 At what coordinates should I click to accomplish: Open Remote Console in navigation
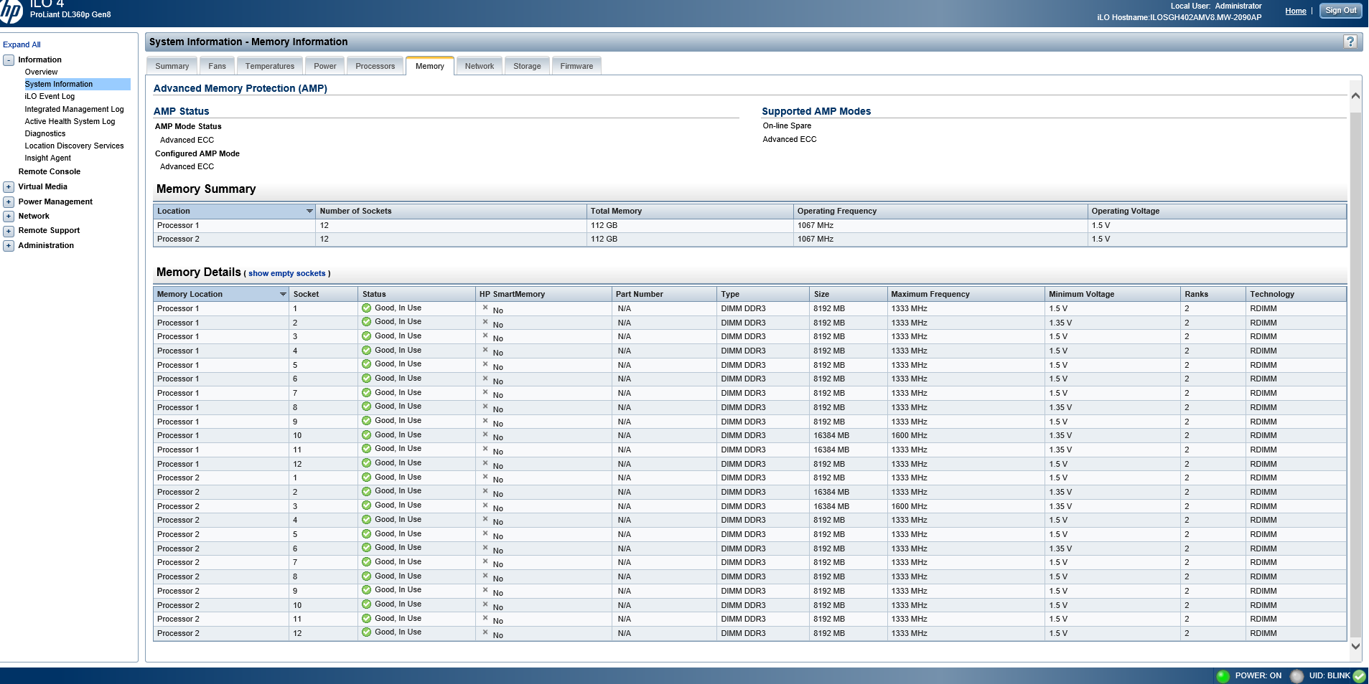point(50,171)
